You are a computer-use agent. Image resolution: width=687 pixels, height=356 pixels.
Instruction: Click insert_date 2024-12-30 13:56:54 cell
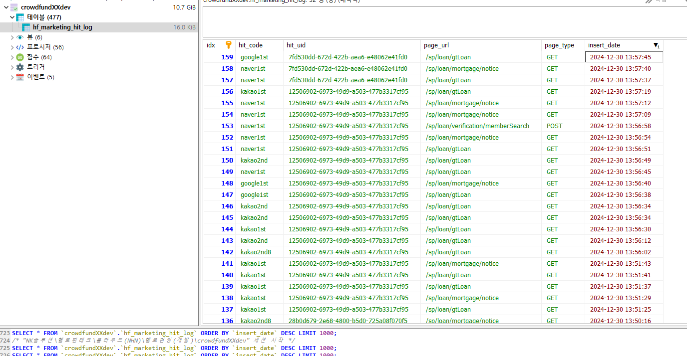coord(624,138)
